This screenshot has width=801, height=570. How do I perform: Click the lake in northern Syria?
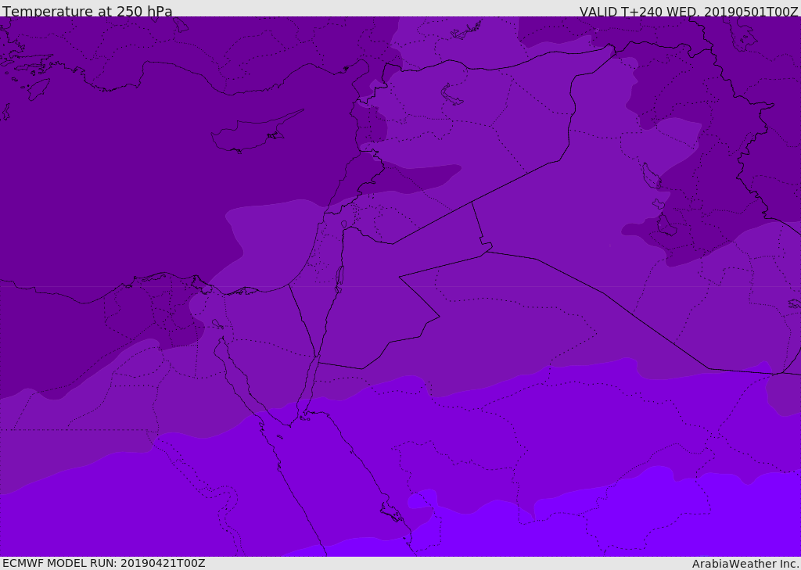pyautogui.click(x=451, y=95)
